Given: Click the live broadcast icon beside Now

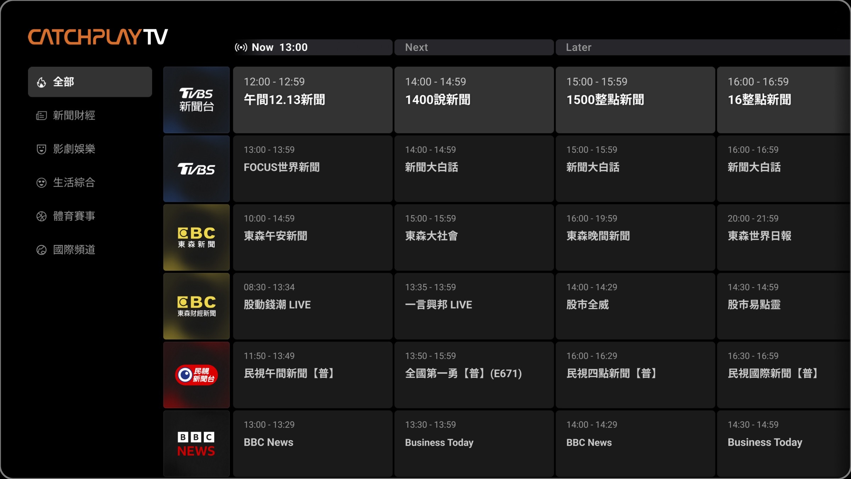Looking at the screenshot, I should [x=241, y=47].
